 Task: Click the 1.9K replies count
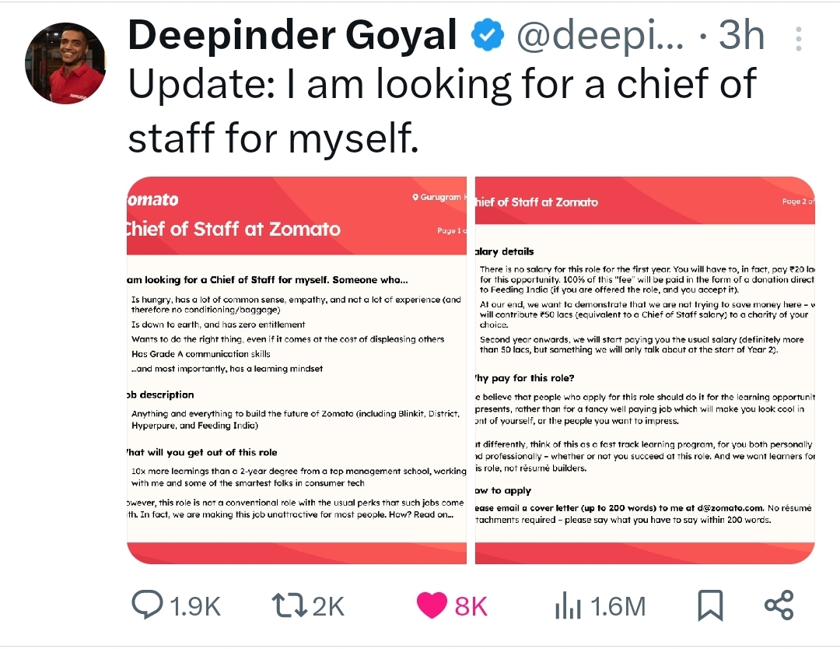(x=194, y=605)
